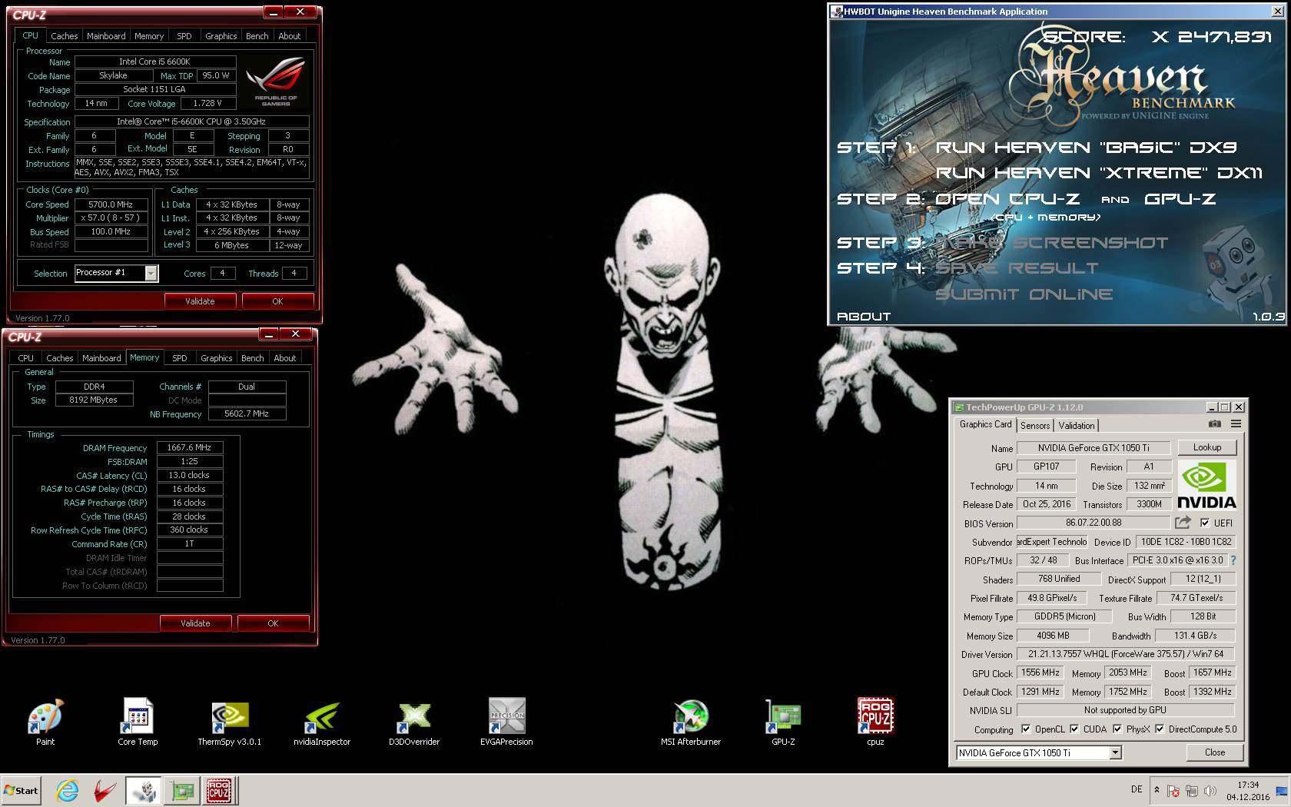This screenshot has height=807, width=1291.
Task: Toggle the DirectCompute 5.0 checkbox
Action: click(x=1160, y=729)
